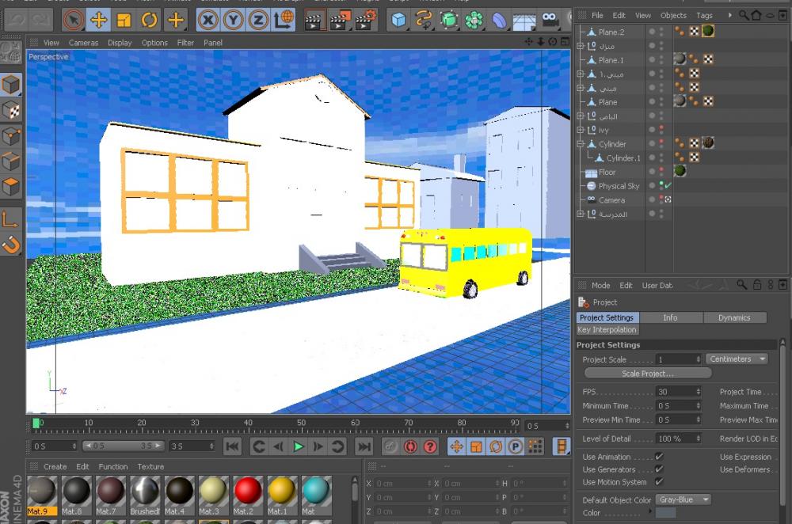Toggle the snap magnet icon

10,245
